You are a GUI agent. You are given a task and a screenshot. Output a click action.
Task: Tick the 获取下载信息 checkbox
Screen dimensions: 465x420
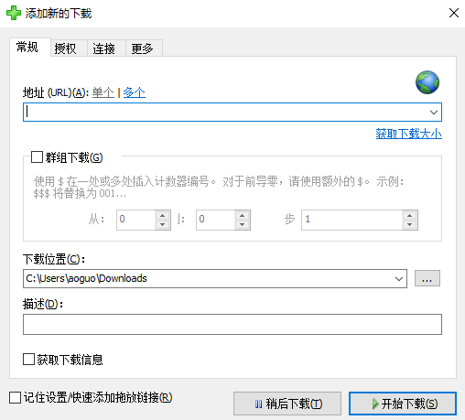tap(28, 360)
